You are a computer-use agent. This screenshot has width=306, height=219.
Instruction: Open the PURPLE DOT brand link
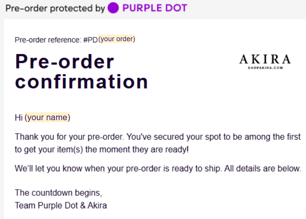(x=155, y=8)
